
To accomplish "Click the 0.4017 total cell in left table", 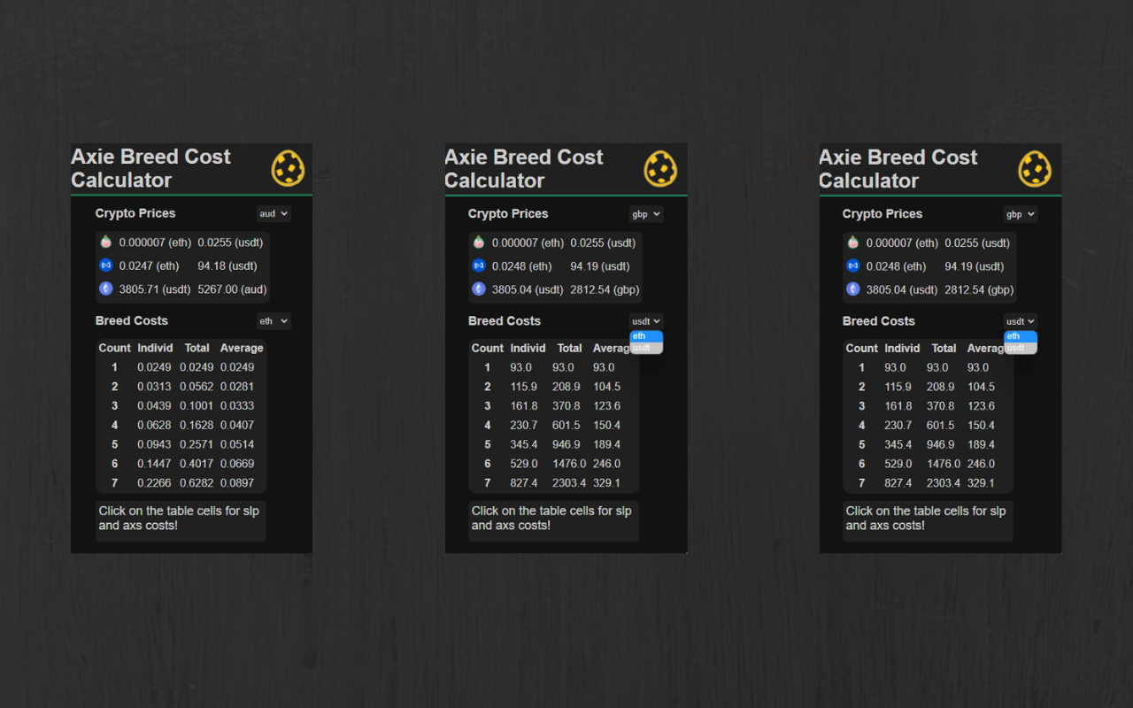I will point(197,464).
